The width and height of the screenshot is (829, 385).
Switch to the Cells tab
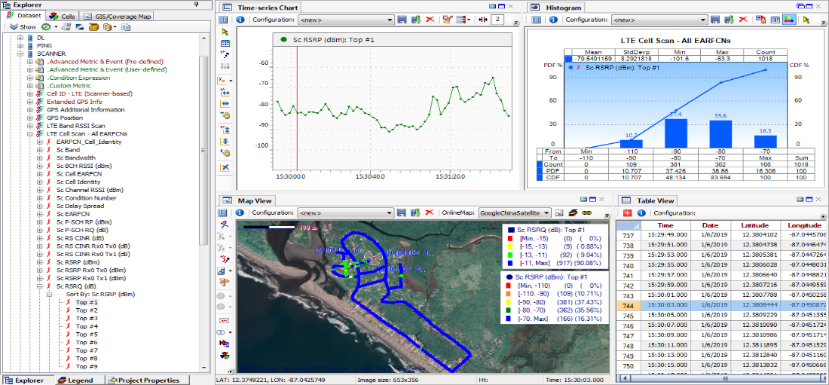click(x=62, y=16)
